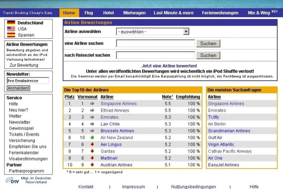283x189 pixels.
Task: Open the Neu hier? link
Action: pyautogui.click(x=19, y=110)
